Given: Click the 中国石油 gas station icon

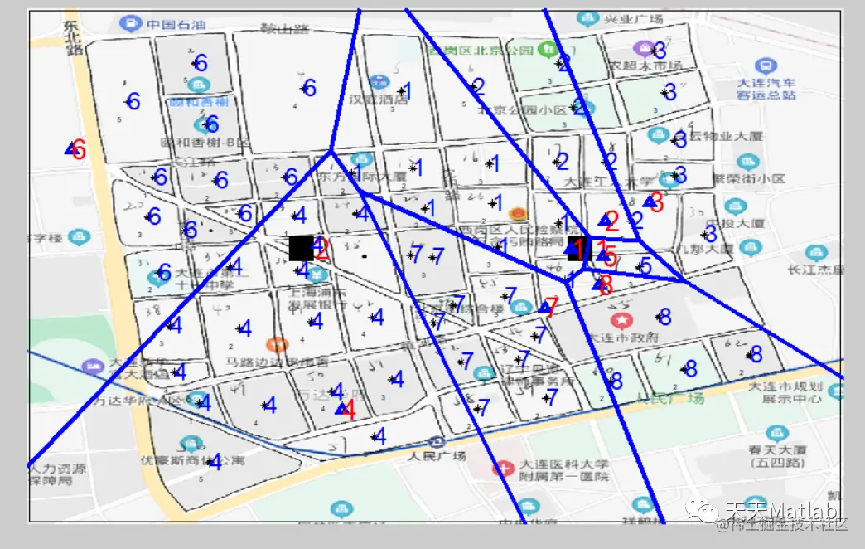Looking at the screenshot, I should [131, 24].
